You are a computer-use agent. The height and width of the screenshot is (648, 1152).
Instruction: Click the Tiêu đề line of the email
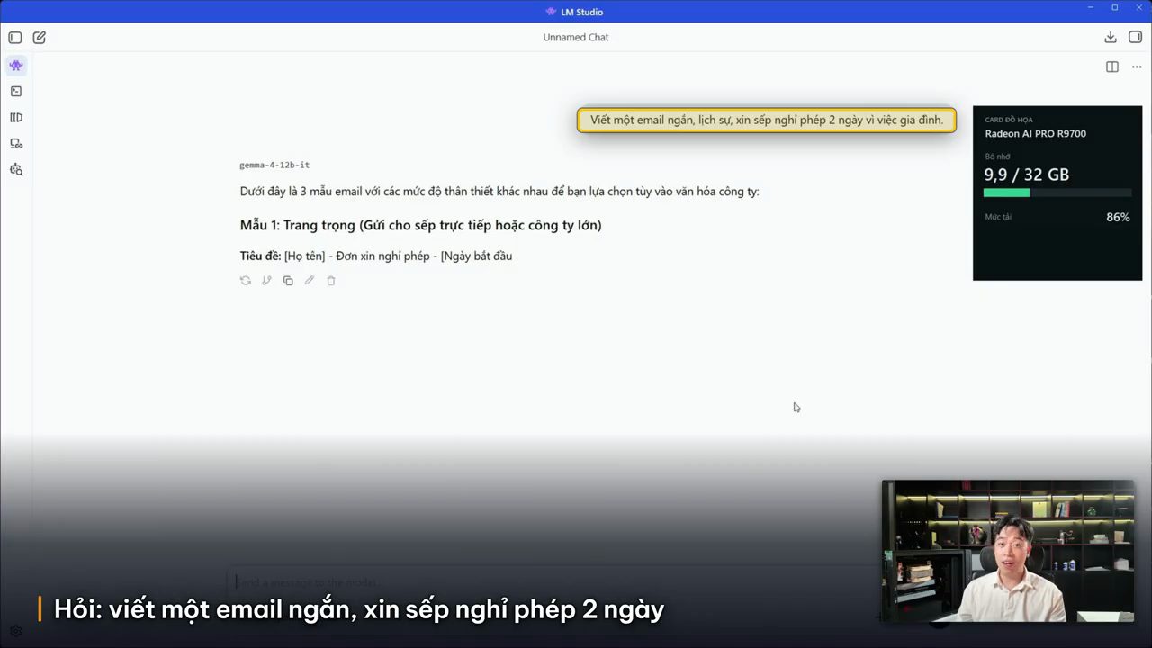coord(376,256)
